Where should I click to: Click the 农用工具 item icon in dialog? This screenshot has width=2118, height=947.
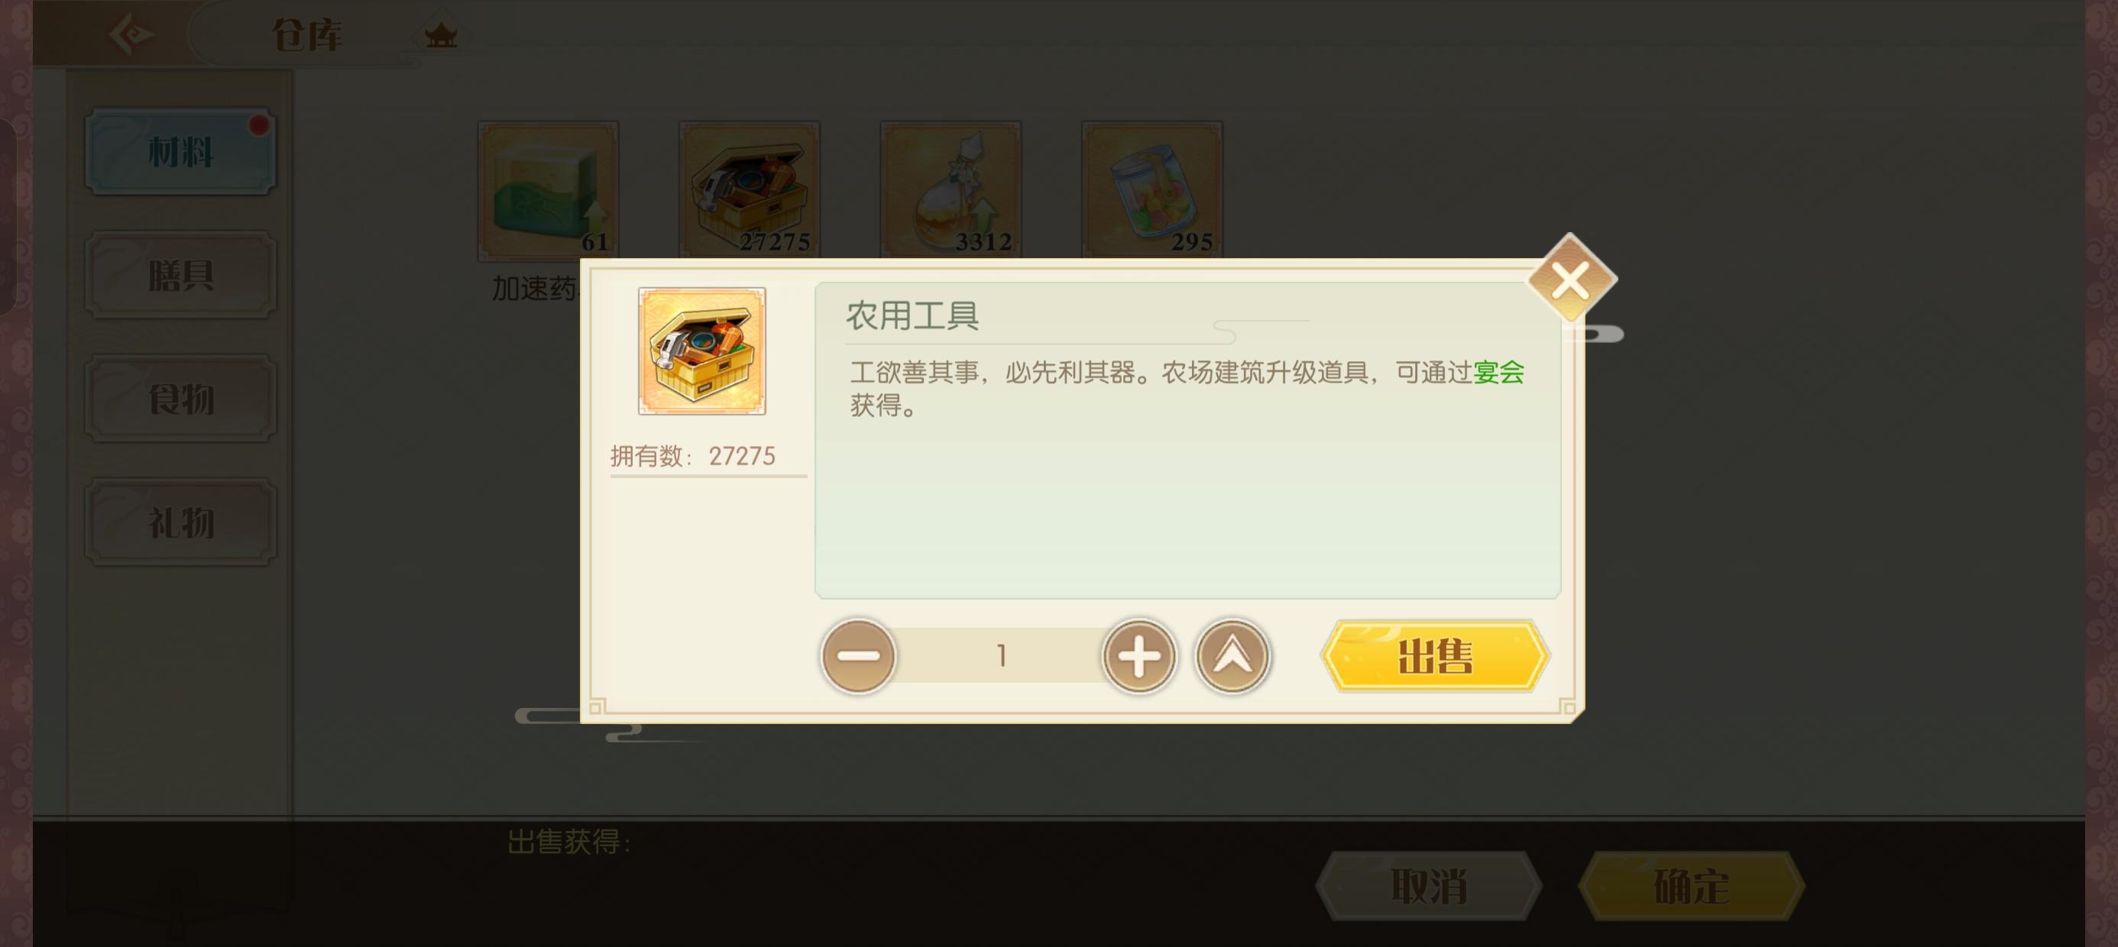pos(702,351)
